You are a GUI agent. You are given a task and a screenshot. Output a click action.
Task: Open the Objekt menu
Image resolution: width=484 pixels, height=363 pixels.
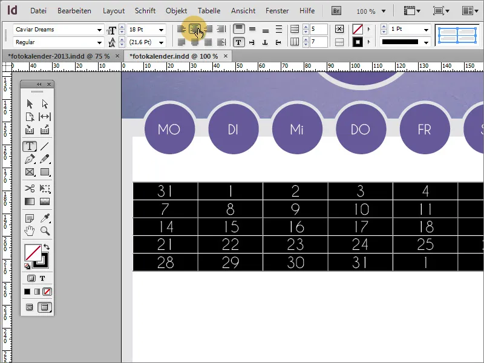pyautogui.click(x=176, y=11)
